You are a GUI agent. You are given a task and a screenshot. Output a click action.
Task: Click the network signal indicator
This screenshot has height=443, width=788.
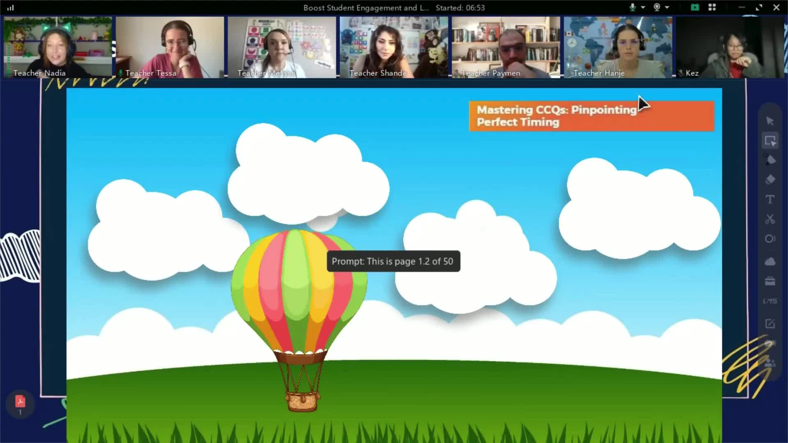click(10, 7)
